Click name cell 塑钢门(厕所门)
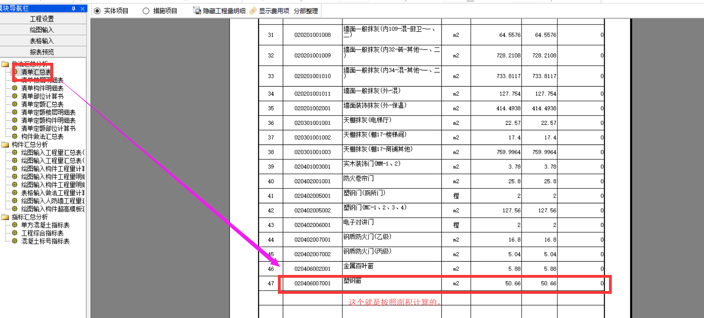 click(x=392, y=196)
